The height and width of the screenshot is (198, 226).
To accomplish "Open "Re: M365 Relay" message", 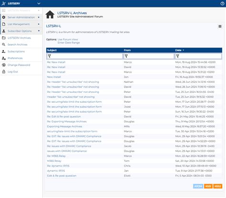I will [x=56, y=156].
